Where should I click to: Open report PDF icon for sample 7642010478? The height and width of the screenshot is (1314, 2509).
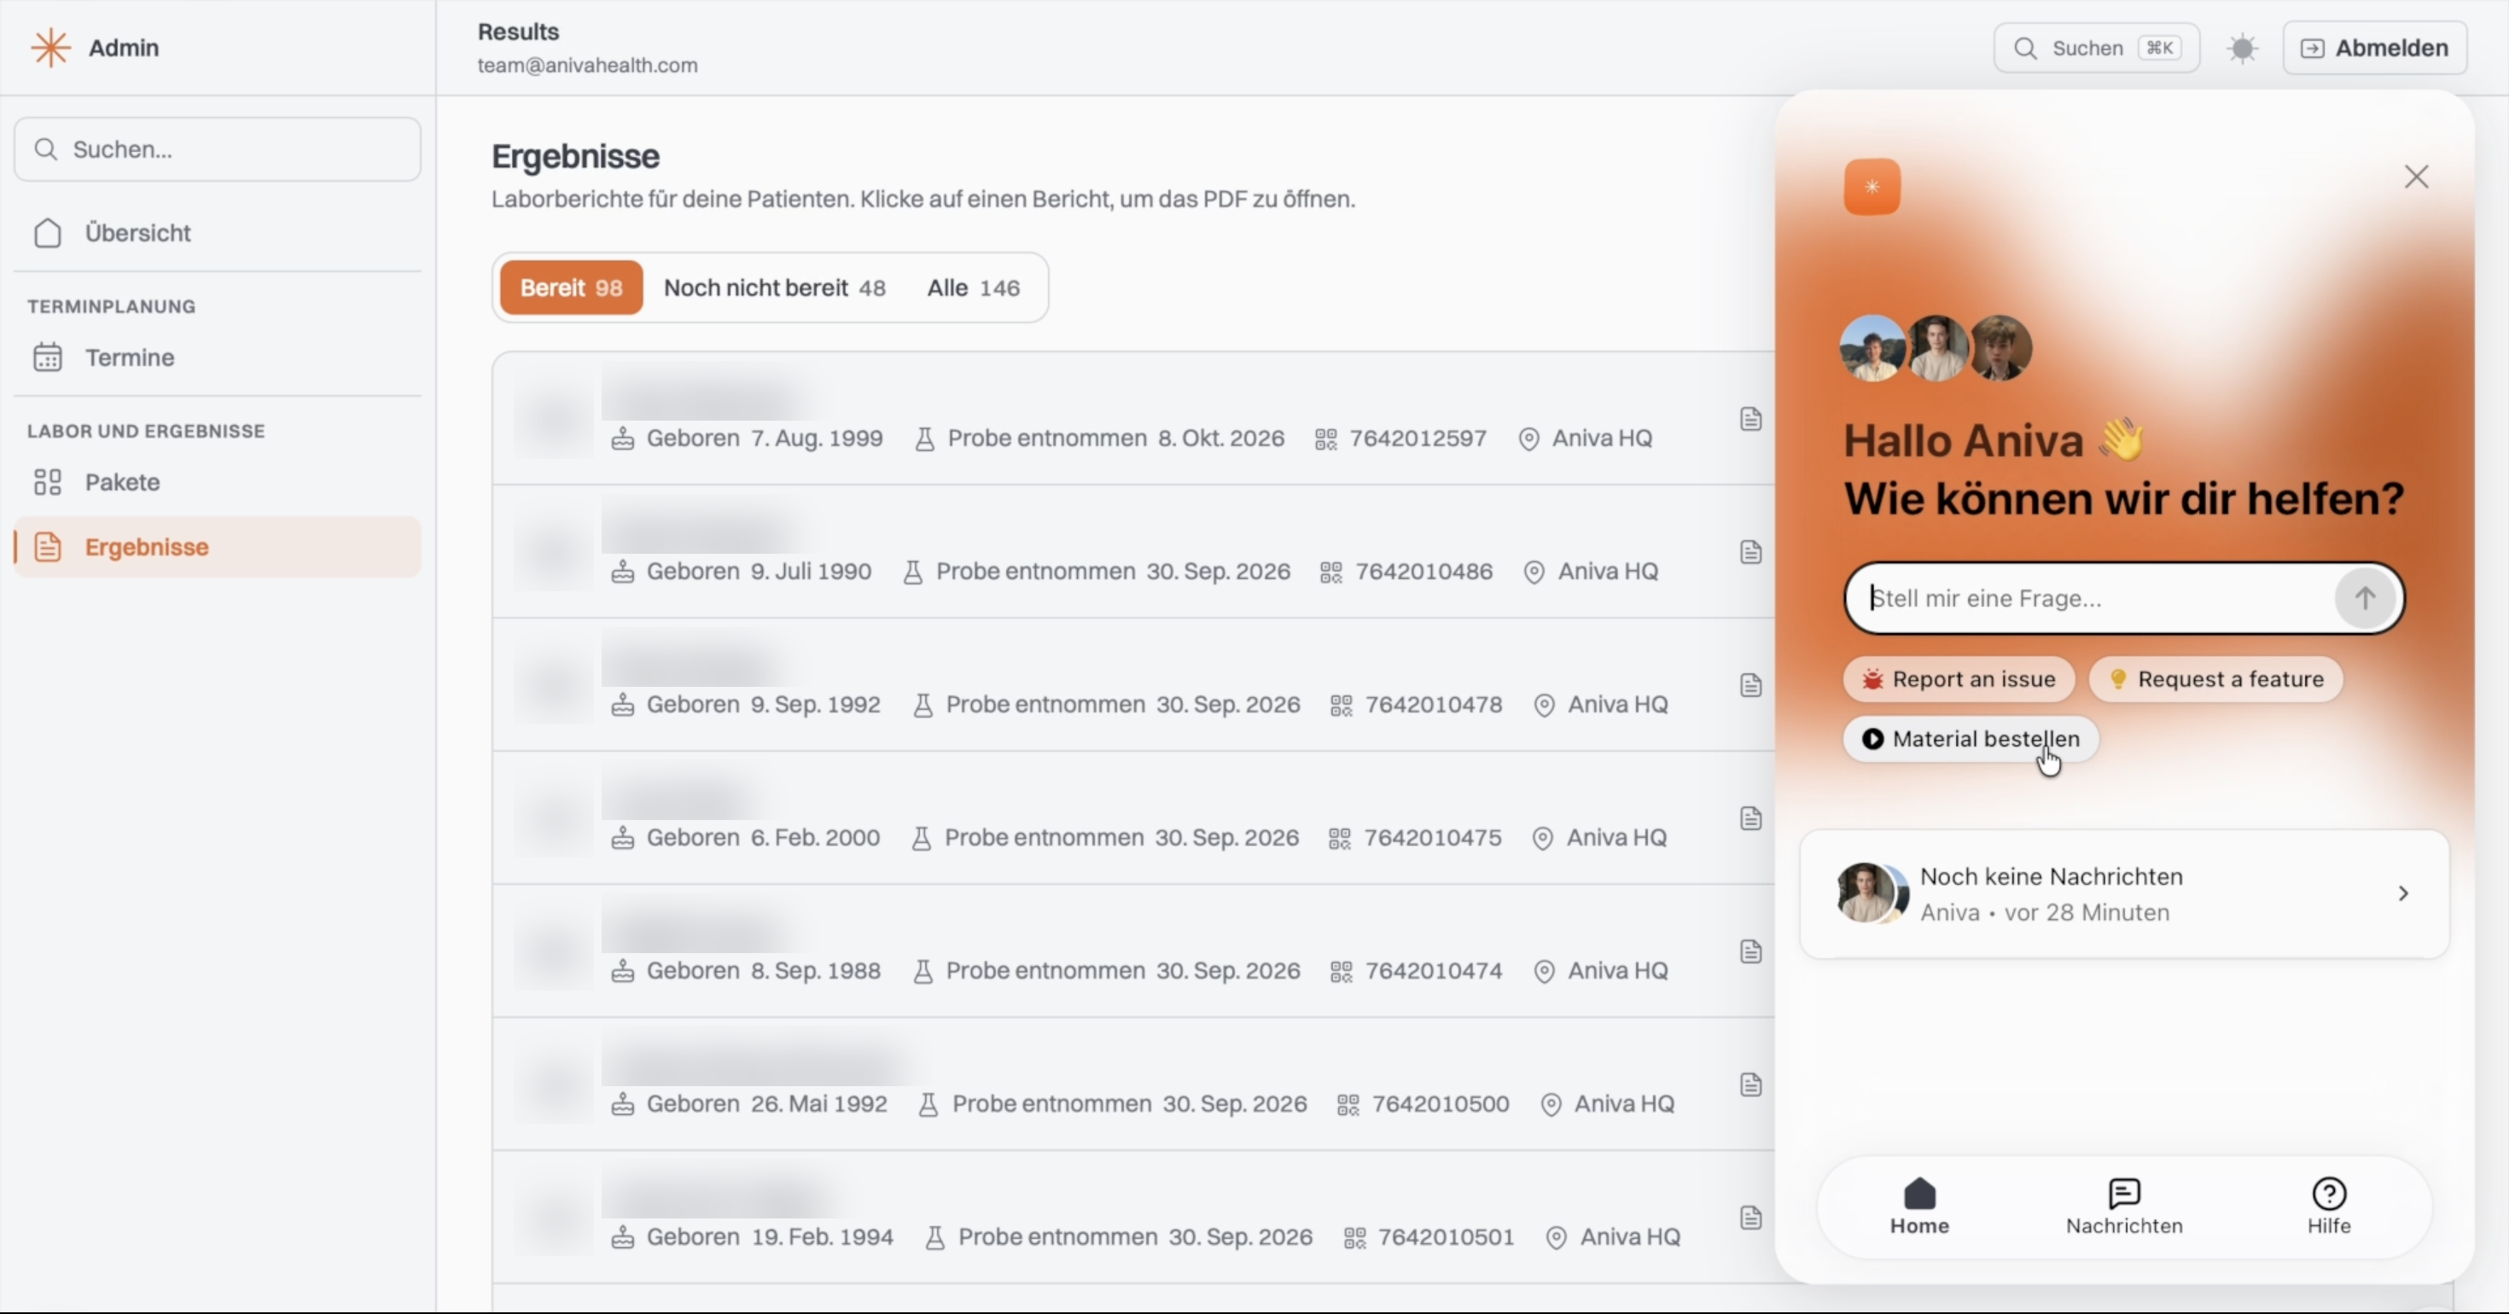pyautogui.click(x=1750, y=686)
